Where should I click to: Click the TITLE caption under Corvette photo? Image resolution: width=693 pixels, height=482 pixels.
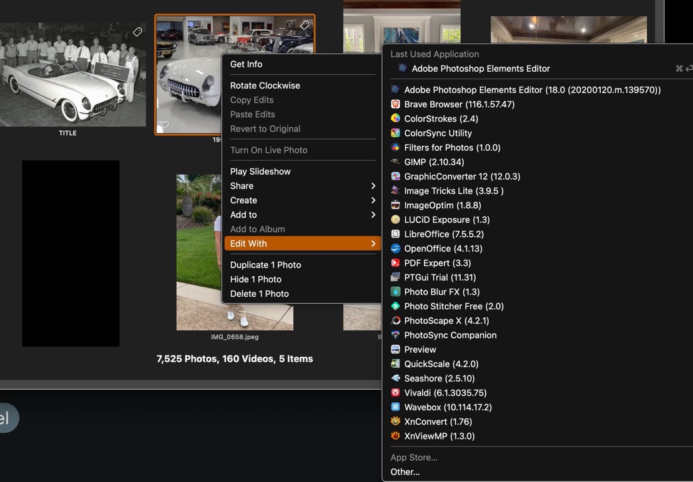point(67,133)
